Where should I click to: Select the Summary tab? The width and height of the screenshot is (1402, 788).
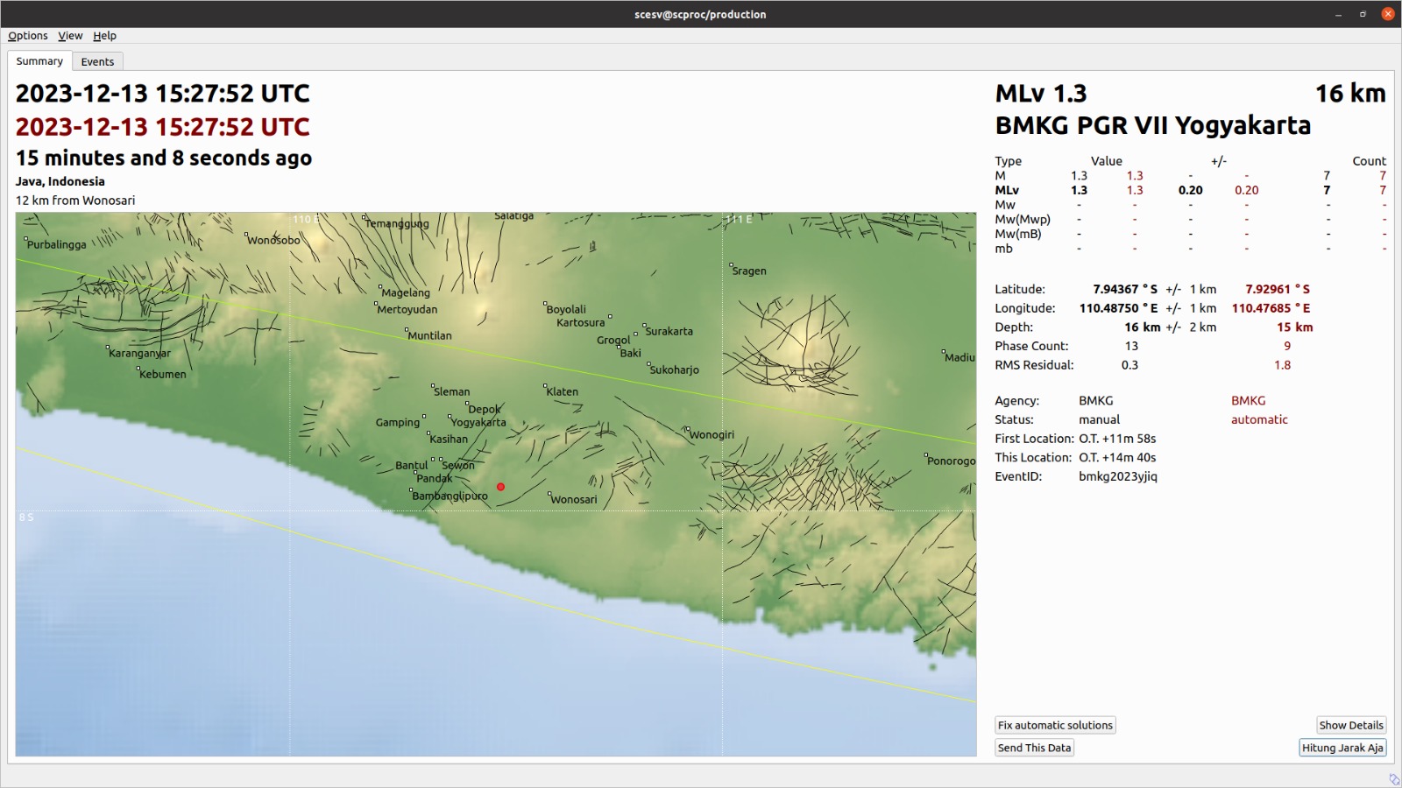[x=39, y=61]
